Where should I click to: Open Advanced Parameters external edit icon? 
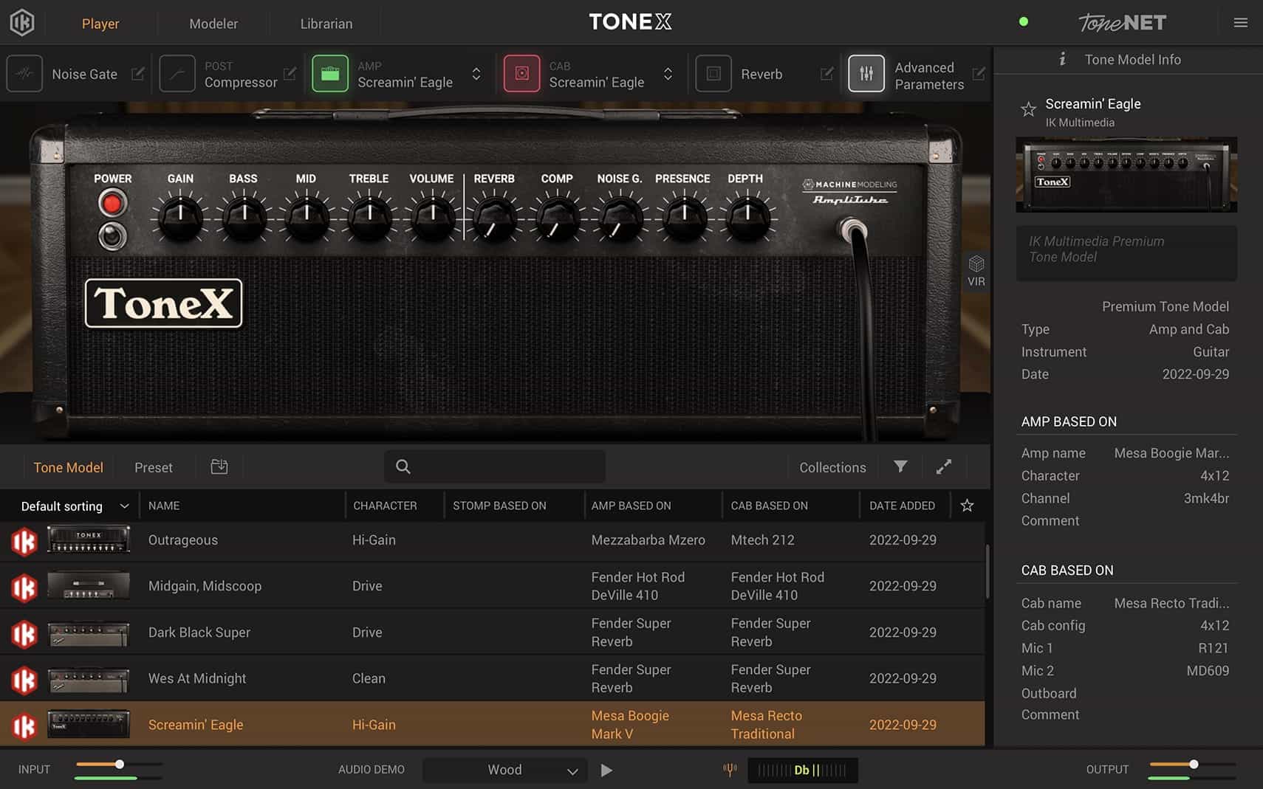(x=979, y=73)
